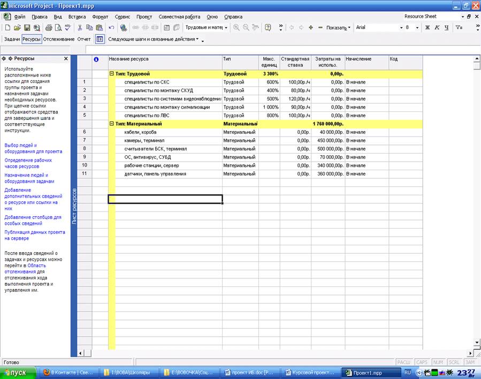Open the 'Формат' menu

(100, 17)
